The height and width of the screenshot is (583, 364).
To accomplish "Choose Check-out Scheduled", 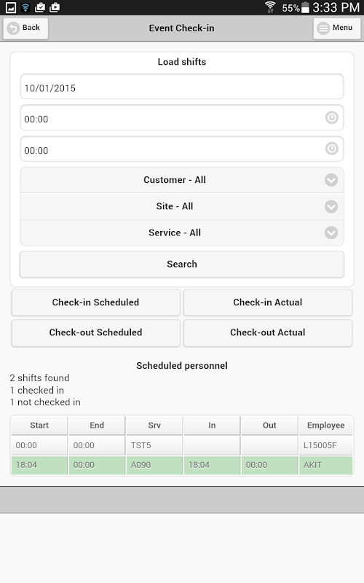I will coord(96,332).
